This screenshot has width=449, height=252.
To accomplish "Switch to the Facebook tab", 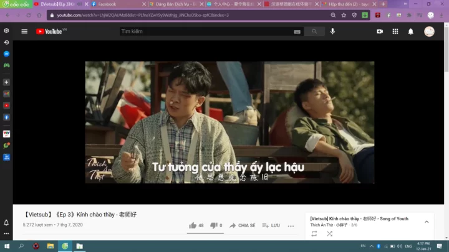I will coord(119,4).
